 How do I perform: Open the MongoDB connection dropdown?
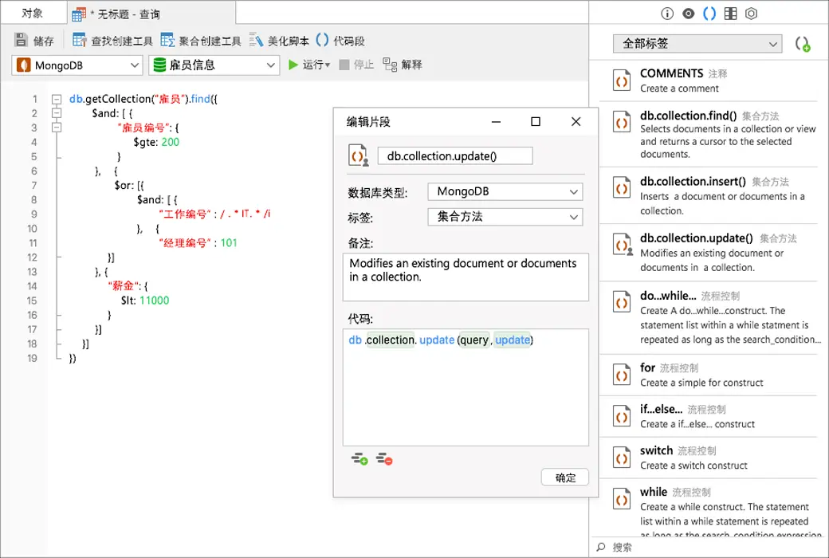(x=77, y=65)
